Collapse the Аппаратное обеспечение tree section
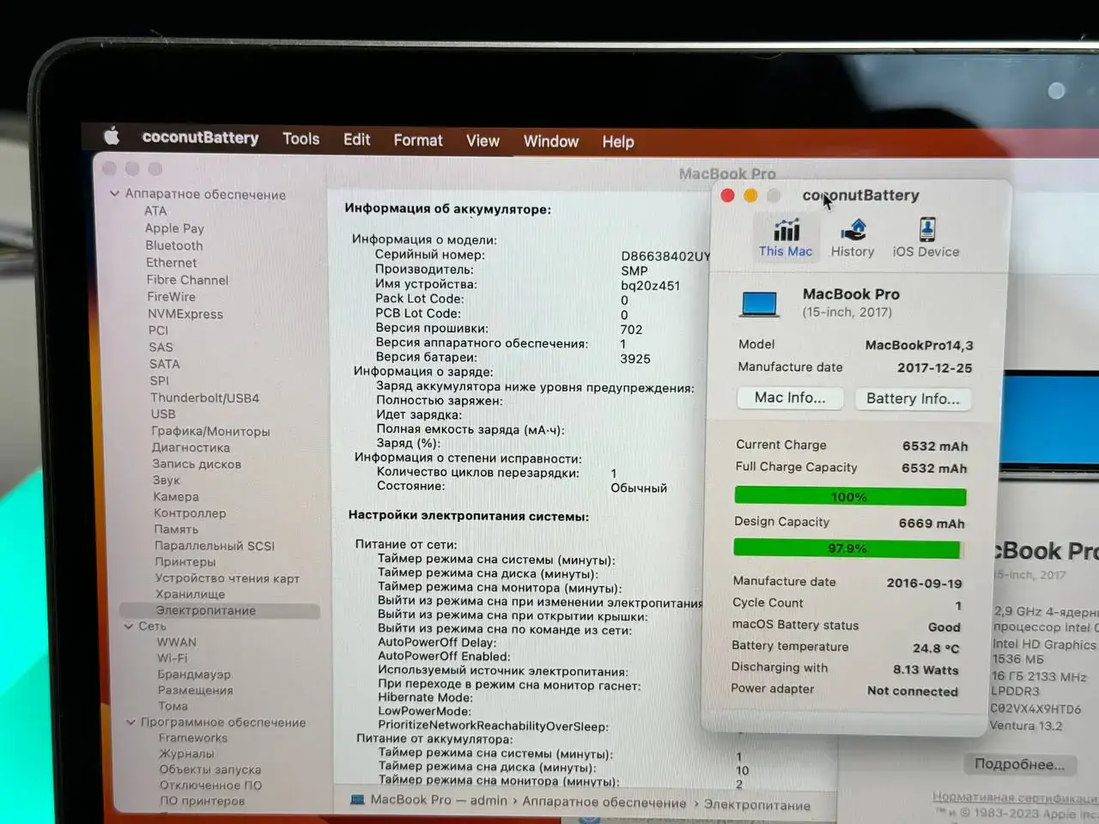 point(114,194)
